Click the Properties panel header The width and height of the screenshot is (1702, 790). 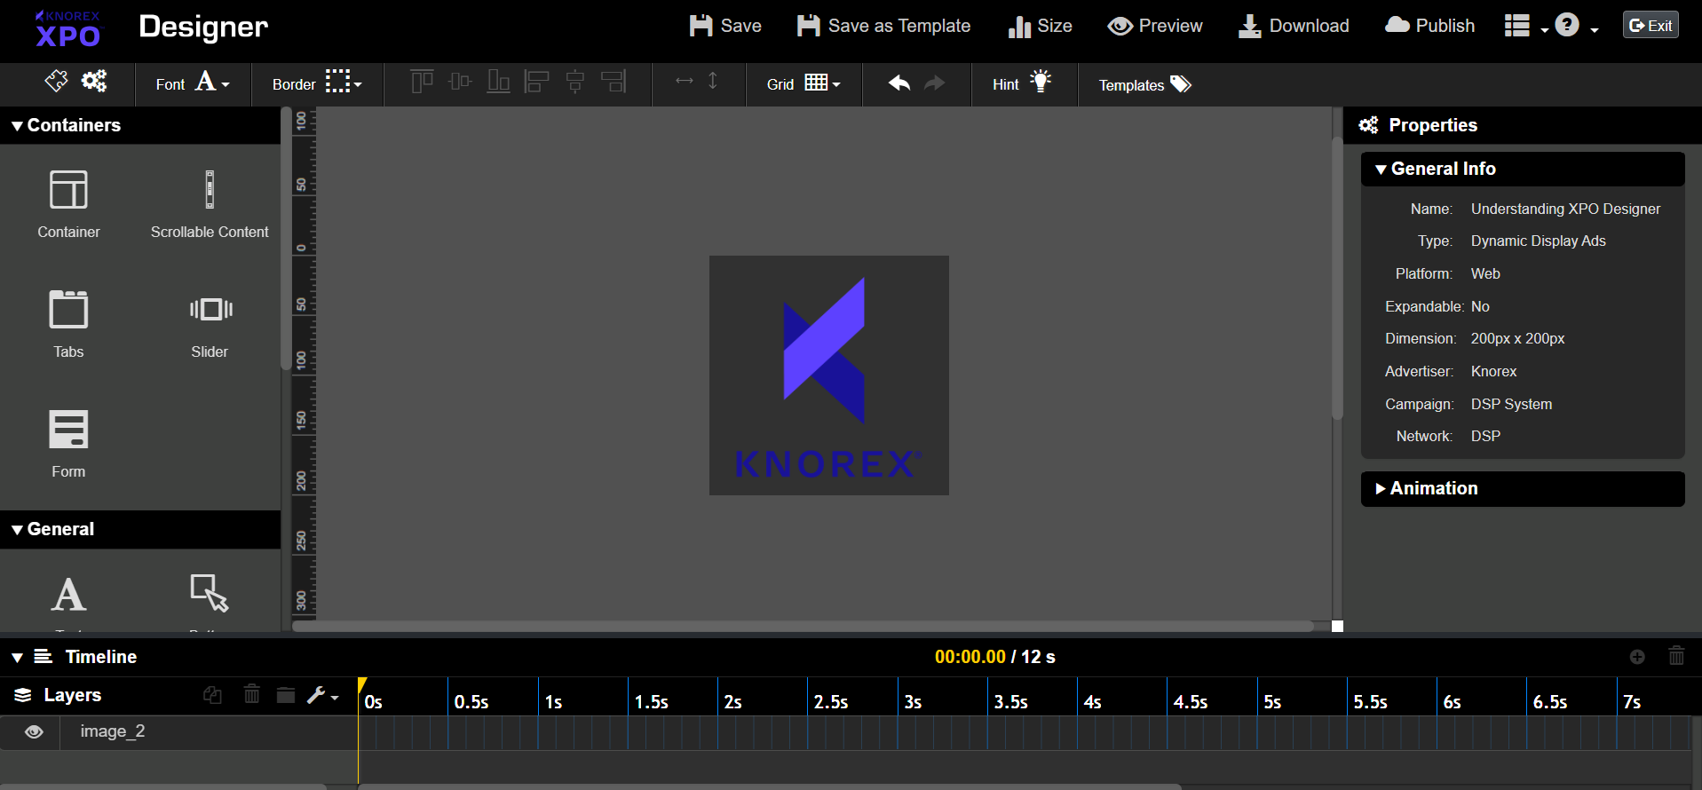[x=1522, y=125]
